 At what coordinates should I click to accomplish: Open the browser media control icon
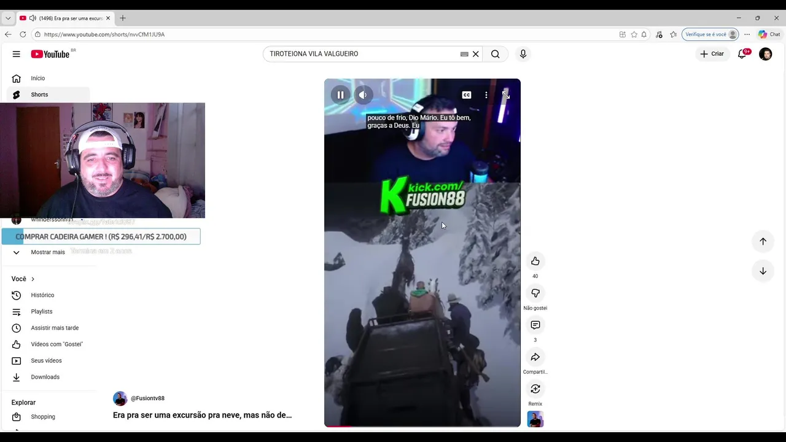(x=659, y=34)
